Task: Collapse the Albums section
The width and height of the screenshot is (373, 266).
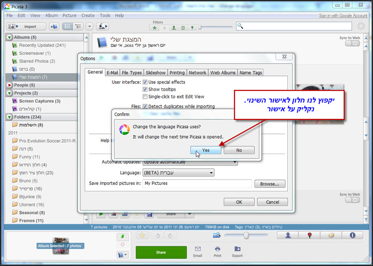Action: click(9, 37)
